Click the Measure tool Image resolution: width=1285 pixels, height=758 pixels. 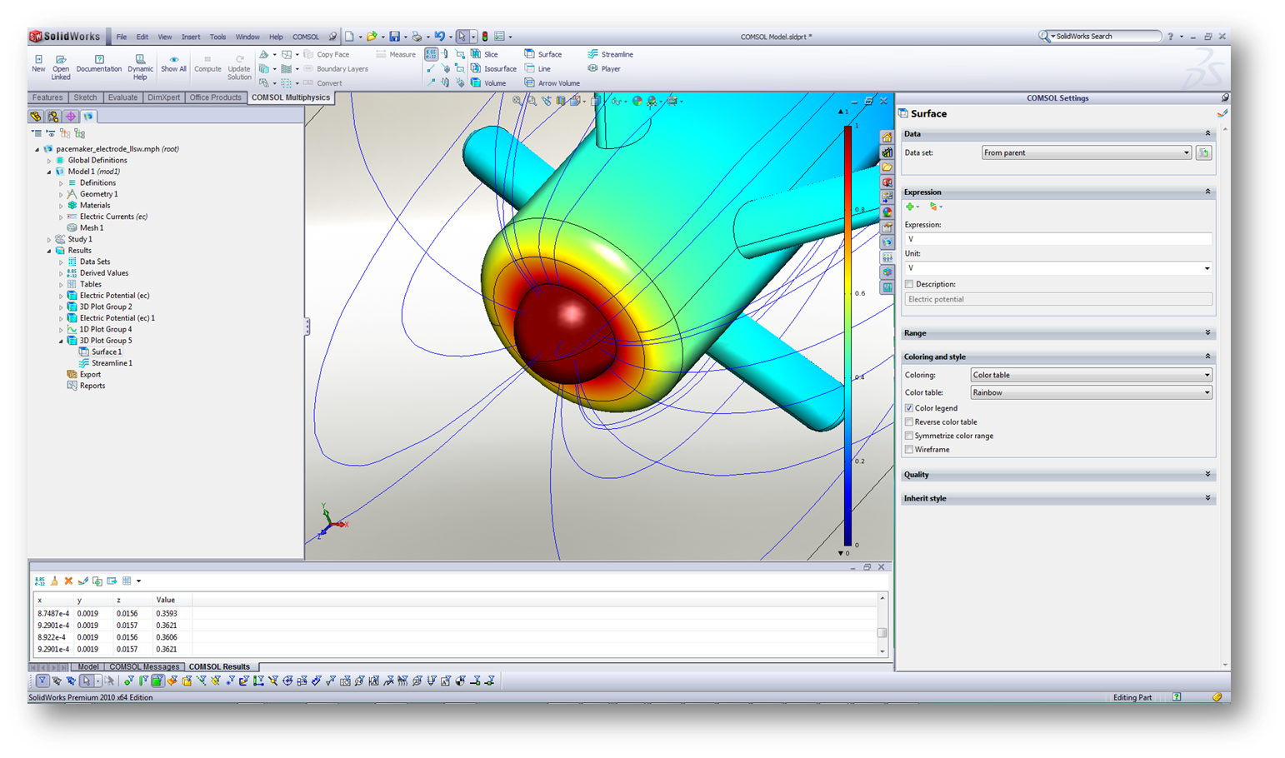tap(396, 54)
